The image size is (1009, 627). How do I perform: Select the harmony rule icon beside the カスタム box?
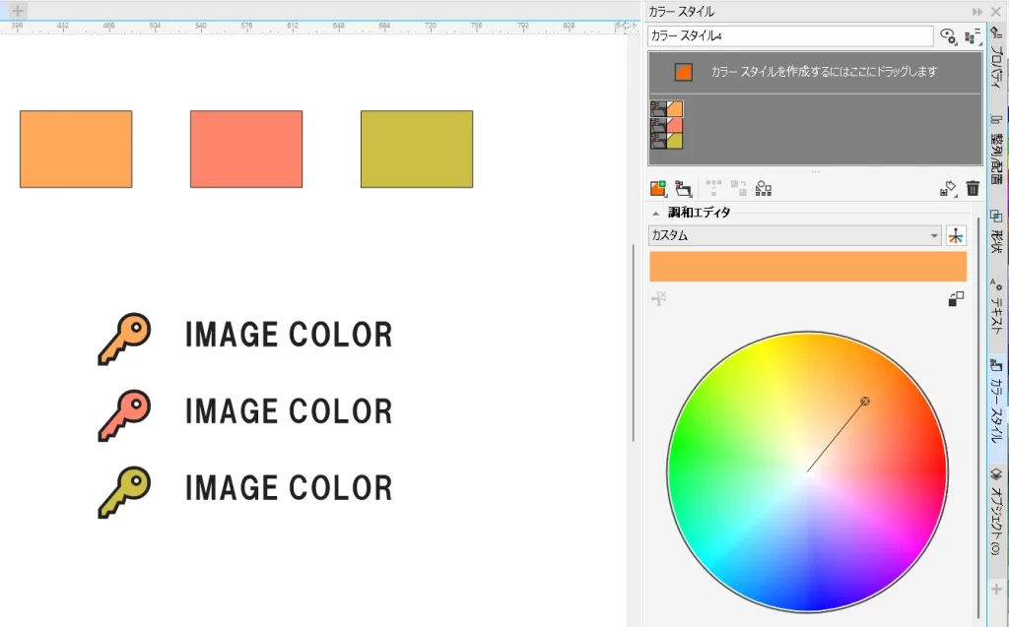[x=956, y=235]
